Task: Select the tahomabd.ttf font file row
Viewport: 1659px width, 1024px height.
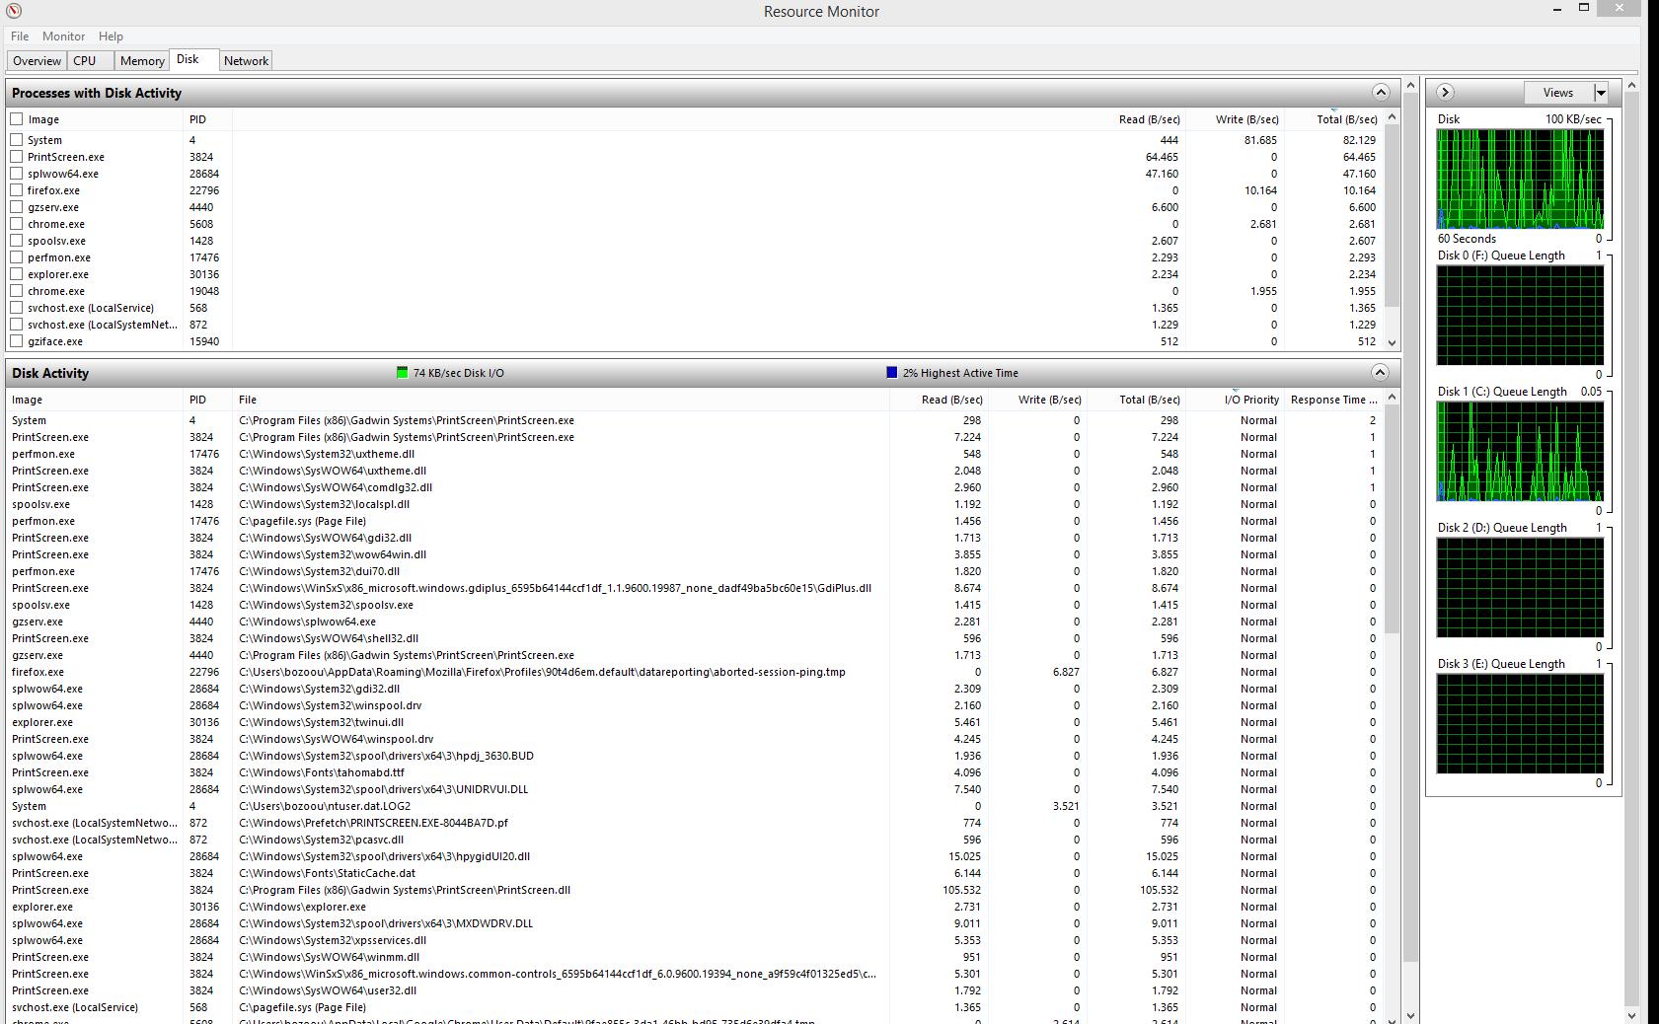Action: tap(695, 772)
